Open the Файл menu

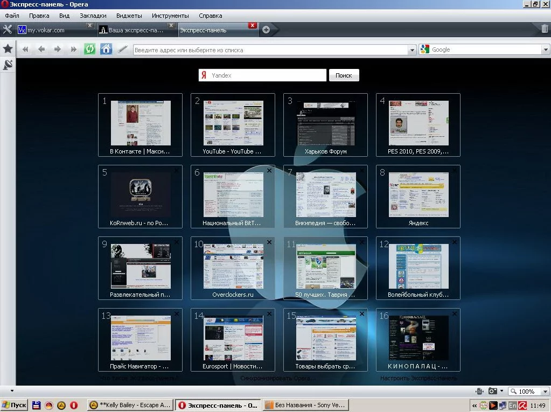pyautogui.click(x=12, y=16)
